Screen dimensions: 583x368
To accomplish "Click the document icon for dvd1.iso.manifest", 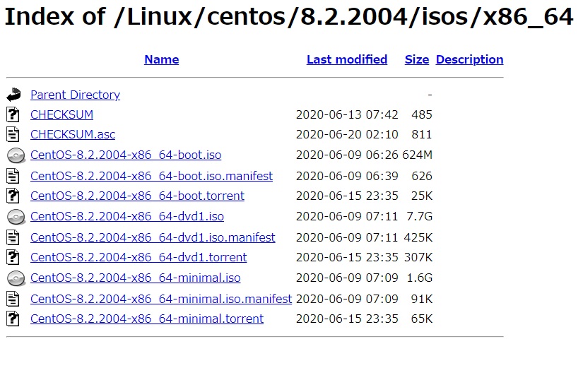I will 13,237.
